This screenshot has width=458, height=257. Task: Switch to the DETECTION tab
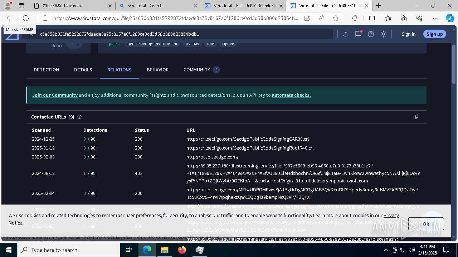point(46,70)
